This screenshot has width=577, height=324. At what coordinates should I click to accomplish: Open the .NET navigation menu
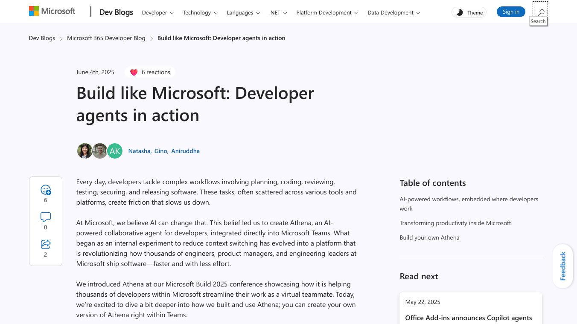278,13
